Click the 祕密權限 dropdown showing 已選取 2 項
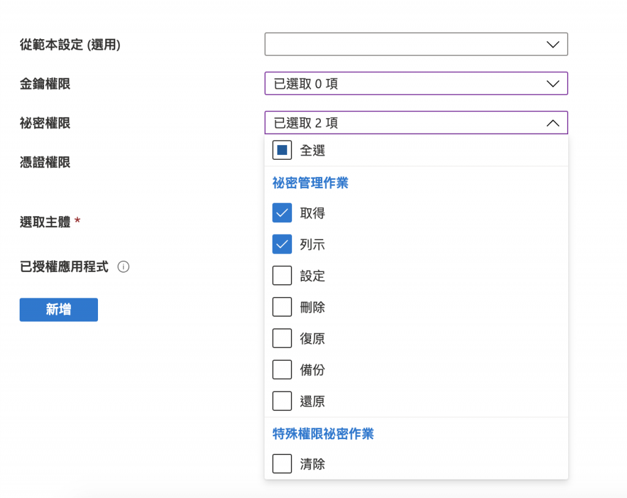The width and height of the screenshot is (627, 498). pyautogui.click(x=404, y=123)
